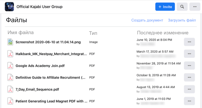Open the 7_Day_Email_Sequence.pdf file name

(37, 89)
